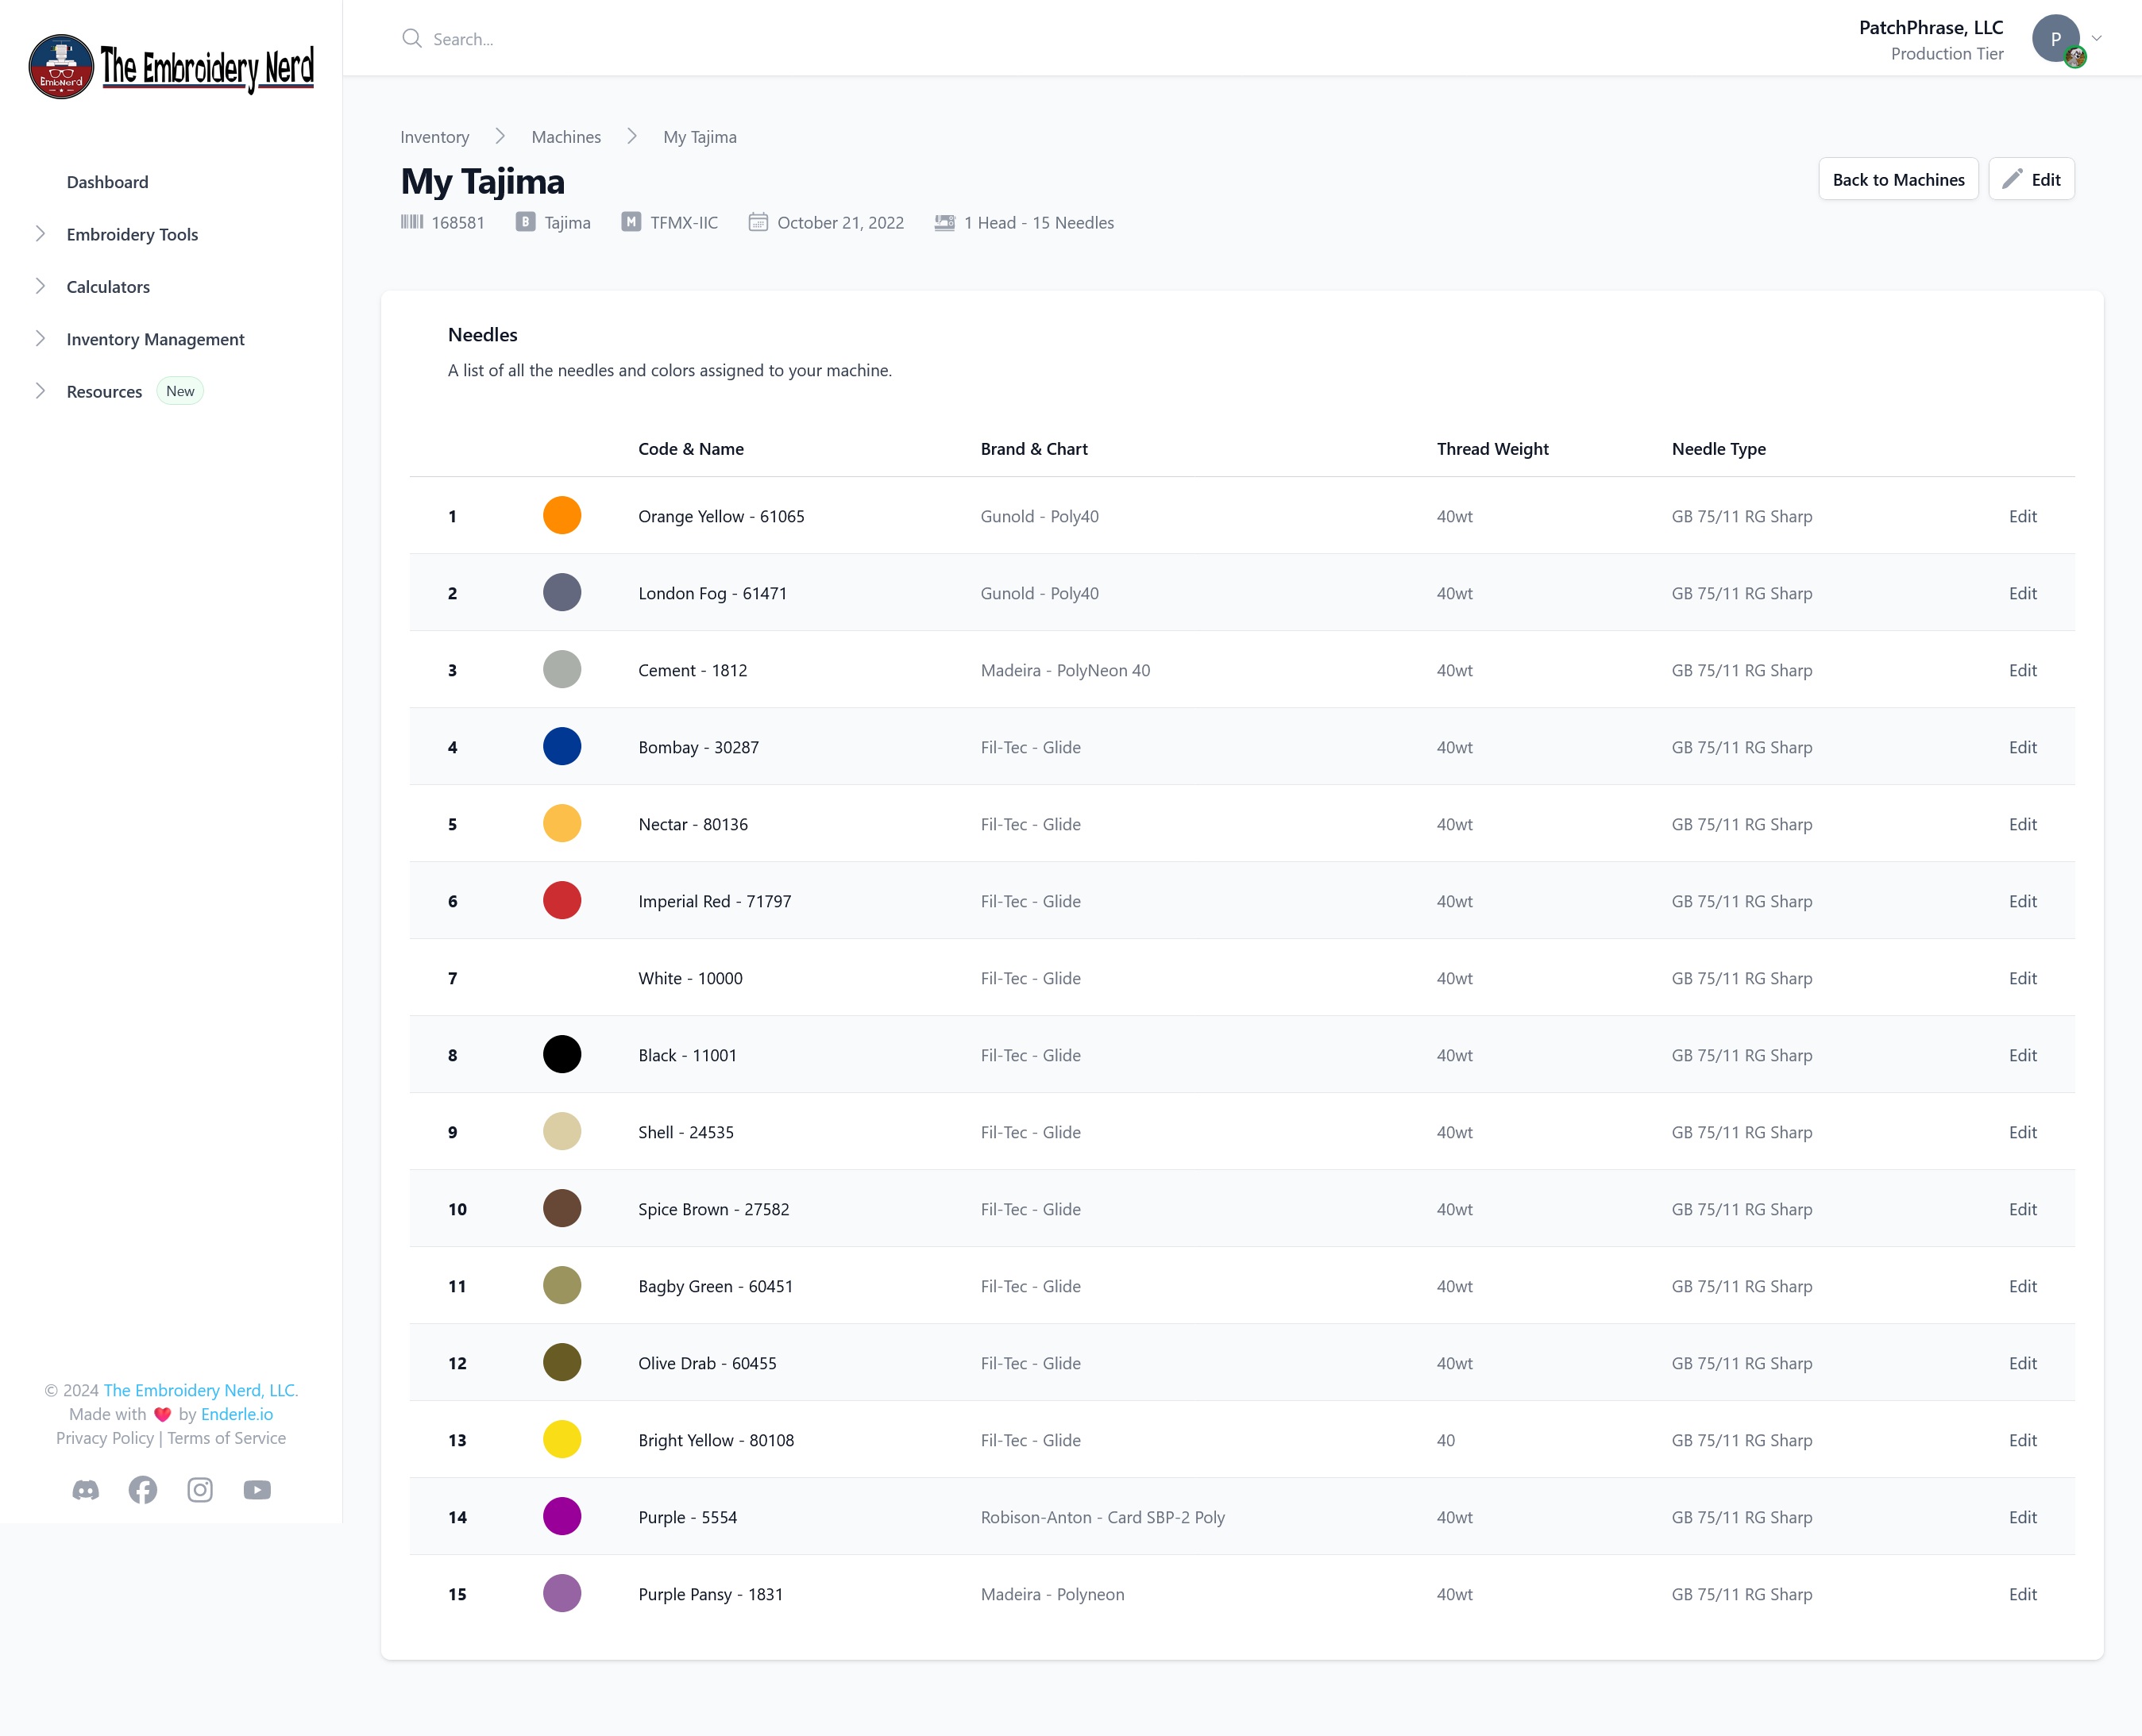Click the calendar icon beside October 21, 2022
This screenshot has width=2142, height=1736.
758,222
